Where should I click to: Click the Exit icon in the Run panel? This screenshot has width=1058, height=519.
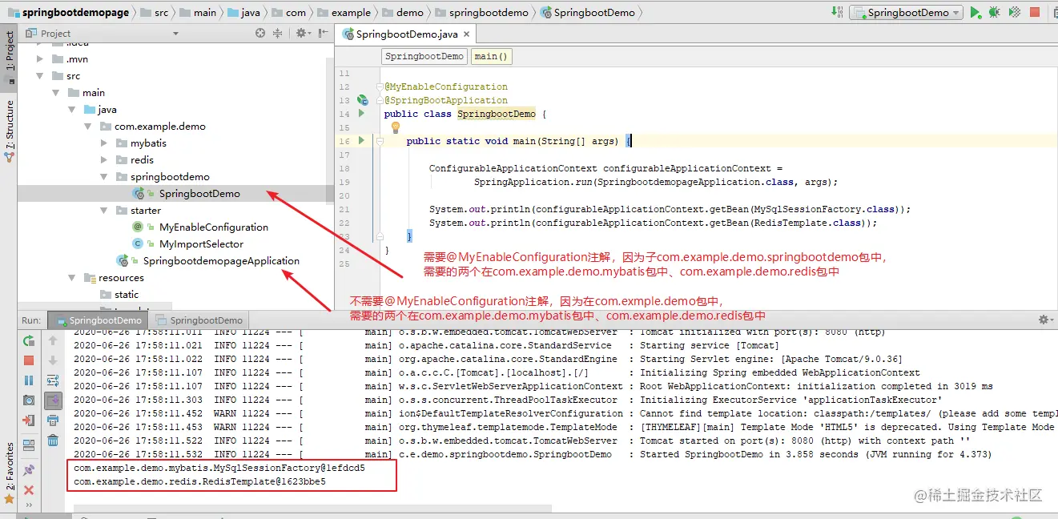29,420
